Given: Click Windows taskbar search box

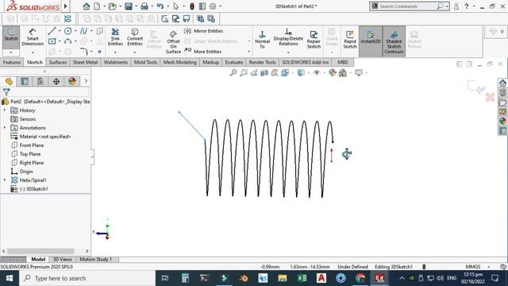Looking at the screenshot, I should (x=87, y=278).
